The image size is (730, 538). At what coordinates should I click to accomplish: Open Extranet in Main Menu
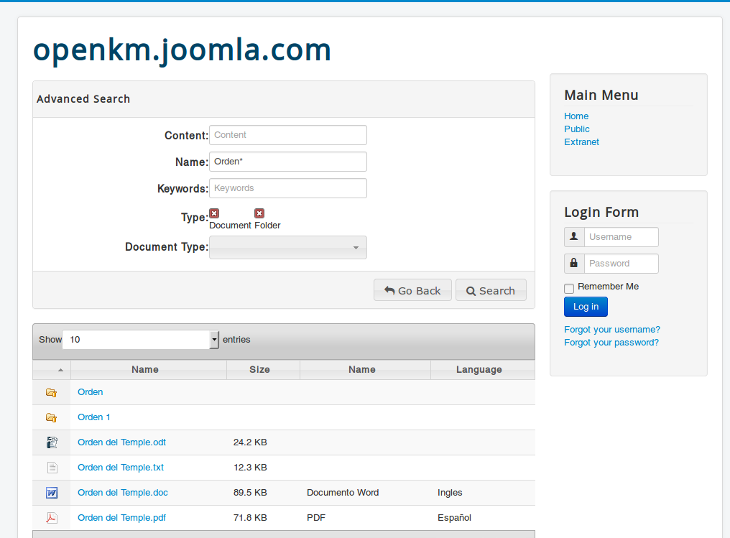coord(581,142)
